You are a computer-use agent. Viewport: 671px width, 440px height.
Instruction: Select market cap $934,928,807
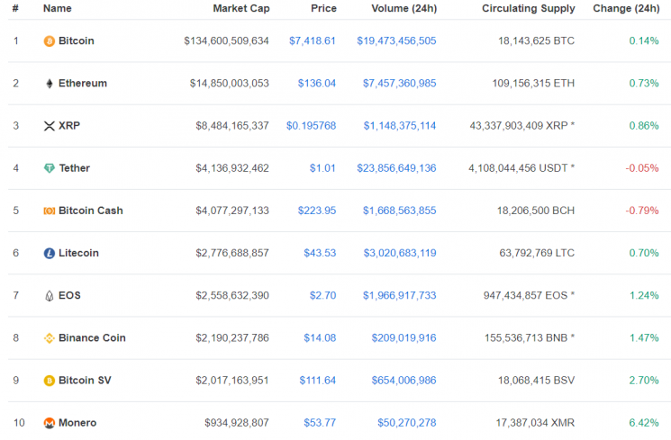pyautogui.click(x=237, y=423)
